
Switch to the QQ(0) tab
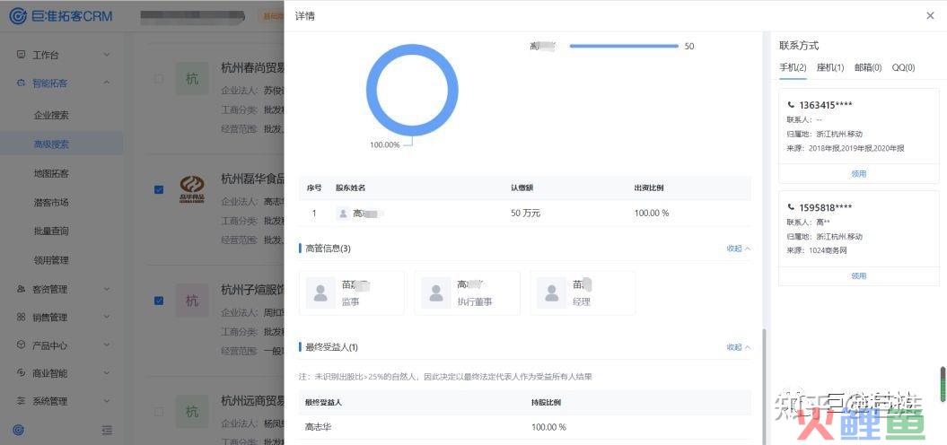click(904, 67)
